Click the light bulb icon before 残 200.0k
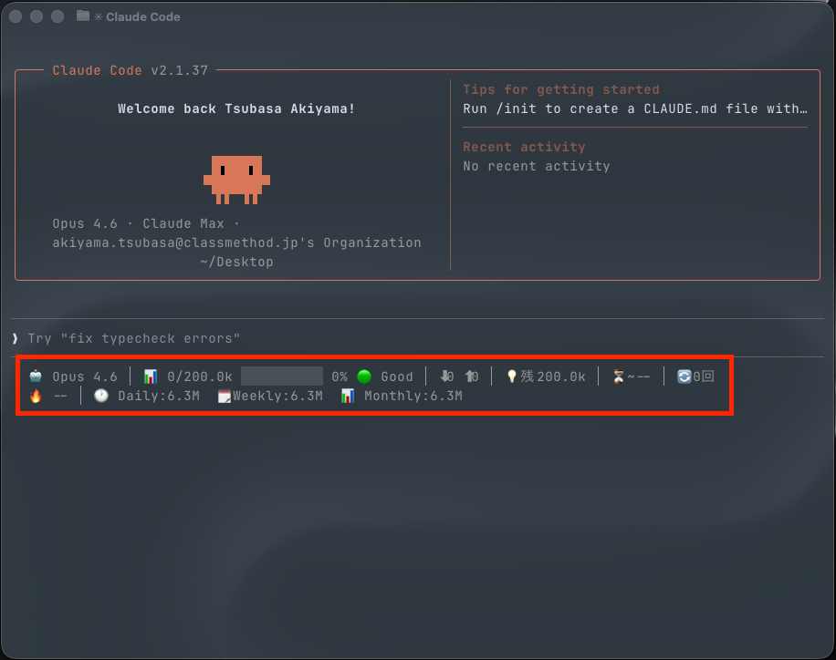 point(512,376)
